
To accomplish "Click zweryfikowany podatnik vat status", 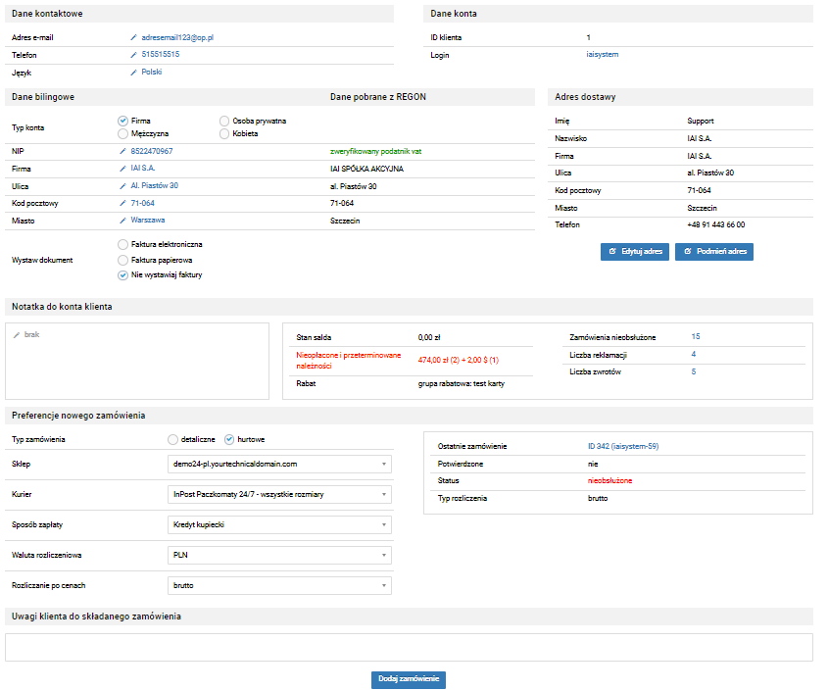I will (x=376, y=152).
